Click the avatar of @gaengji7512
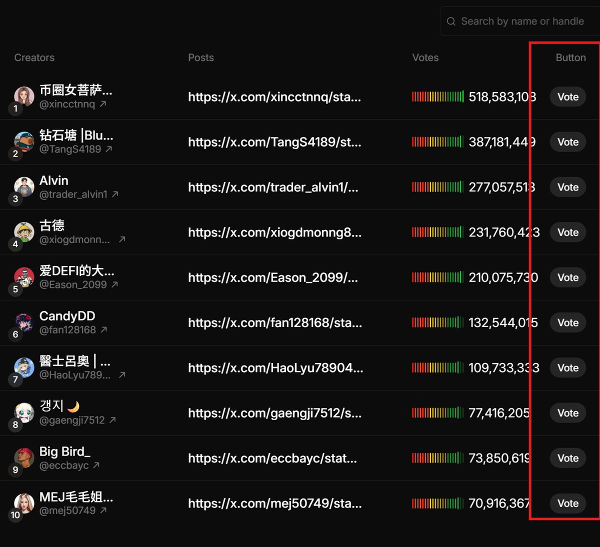This screenshot has height=547, width=600. pyautogui.click(x=24, y=412)
